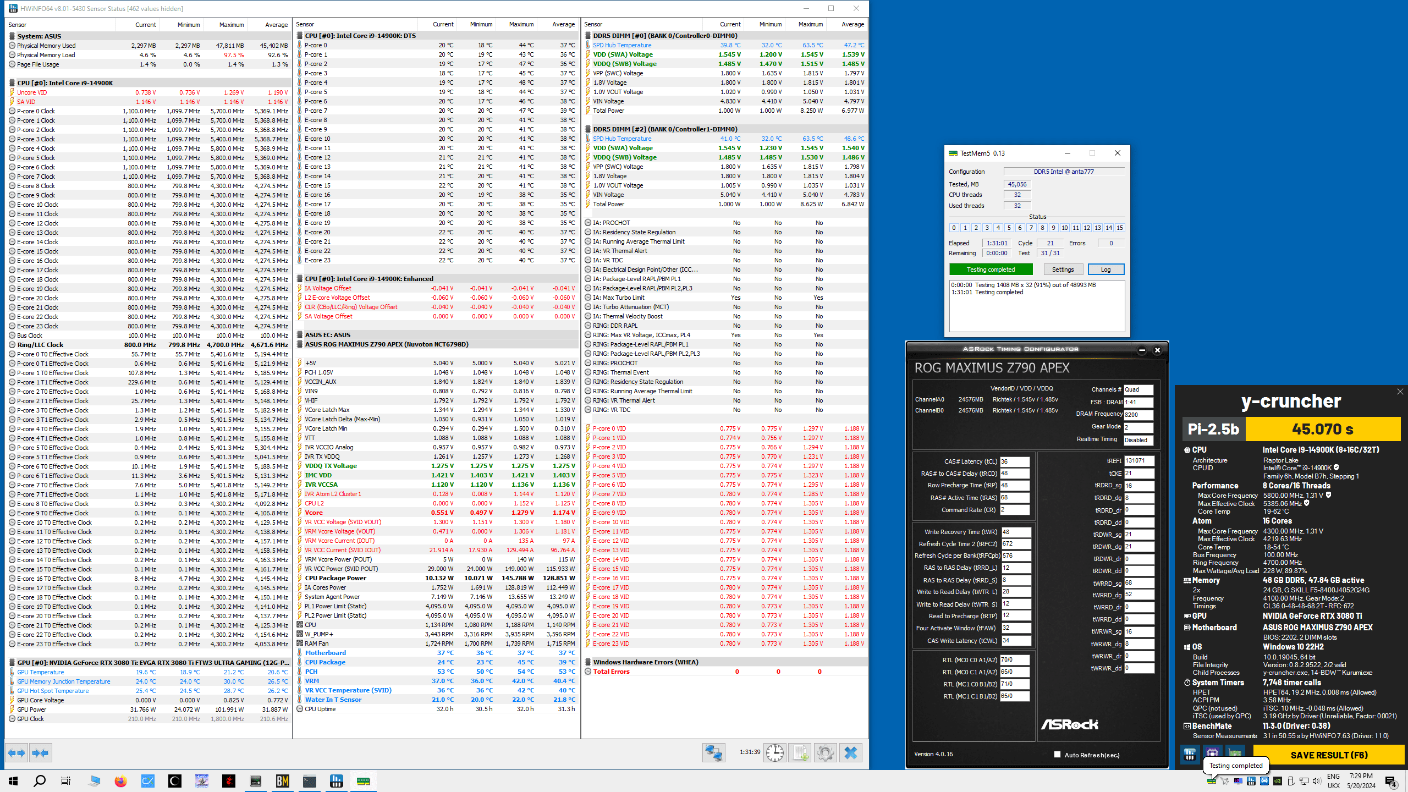Click the CAS# Latency (tCL) value field
This screenshot has height=792, width=1408.
point(1014,461)
